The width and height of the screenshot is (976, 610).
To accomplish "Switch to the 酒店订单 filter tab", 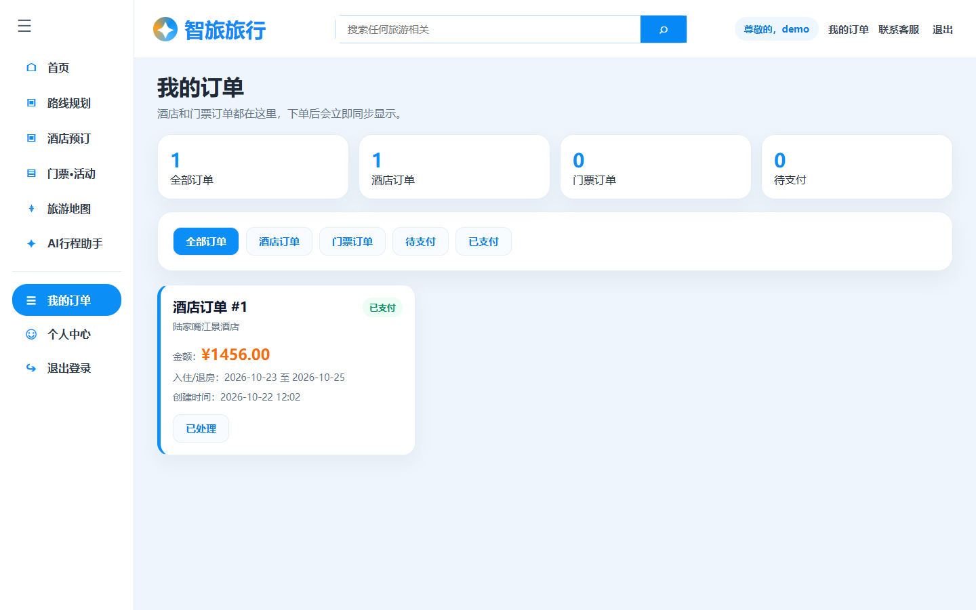I will pyautogui.click(x=279, y=241).
